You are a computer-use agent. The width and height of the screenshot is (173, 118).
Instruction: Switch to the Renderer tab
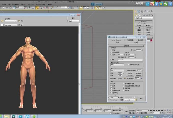pyautogui.click(x=136, y=42)
